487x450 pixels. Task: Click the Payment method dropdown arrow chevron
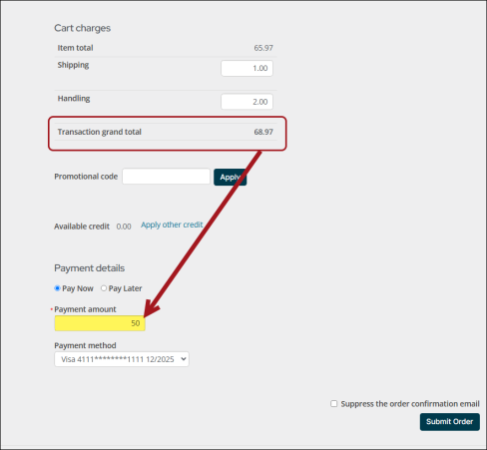click(184, 359)
